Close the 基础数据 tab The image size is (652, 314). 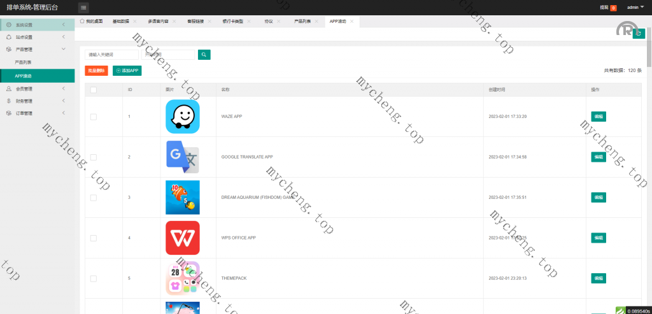[x=135, y=22]
